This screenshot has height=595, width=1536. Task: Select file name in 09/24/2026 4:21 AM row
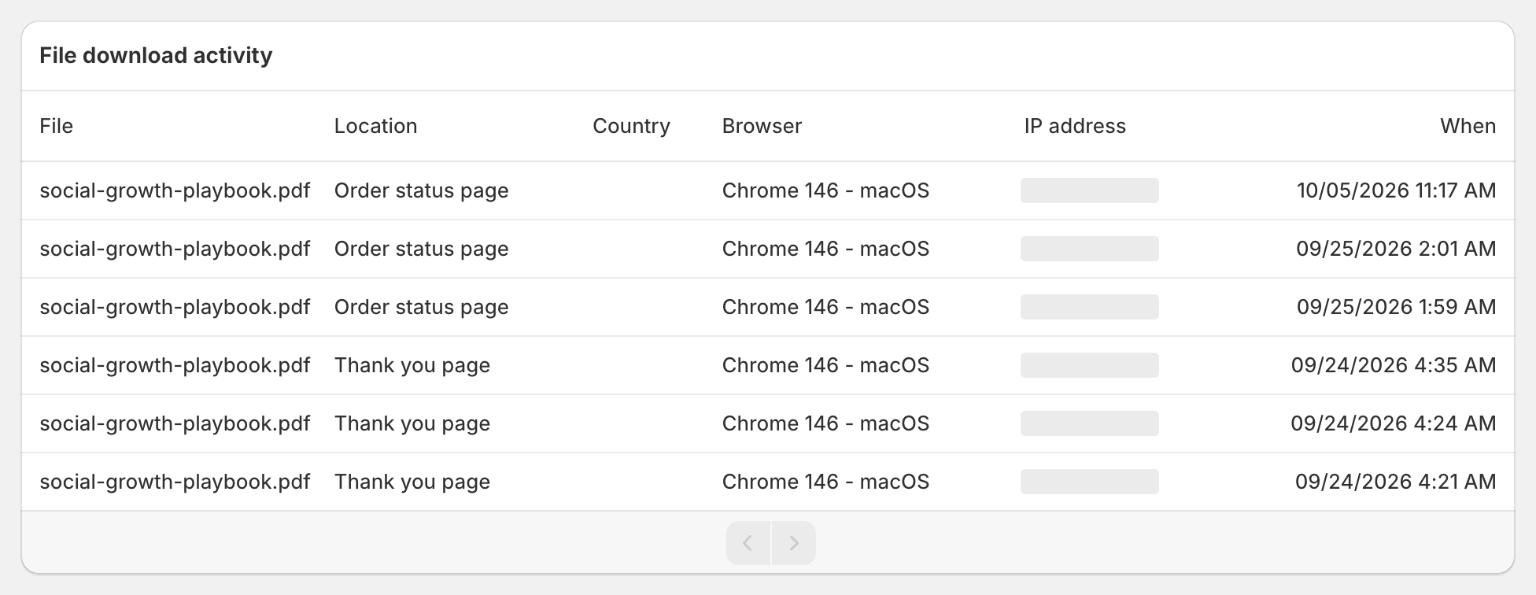pyautogui.click(x=175, y=482)
